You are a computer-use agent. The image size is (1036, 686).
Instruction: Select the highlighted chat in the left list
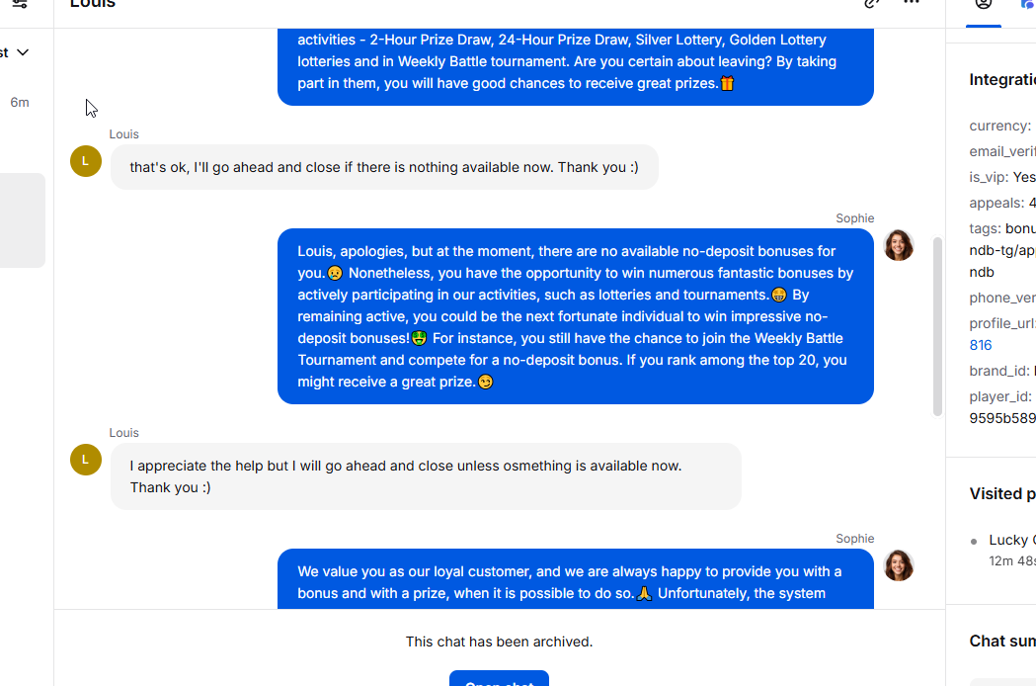pyautogui.click(x=22, y=220)
